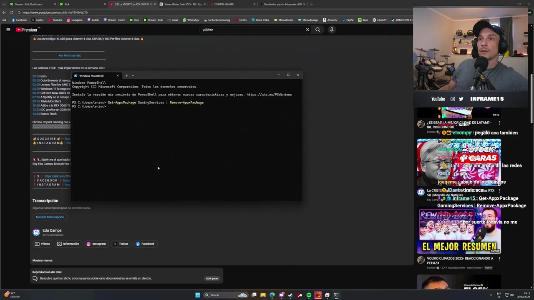
Task: Click the YouTube search input field
Action: 252,30
